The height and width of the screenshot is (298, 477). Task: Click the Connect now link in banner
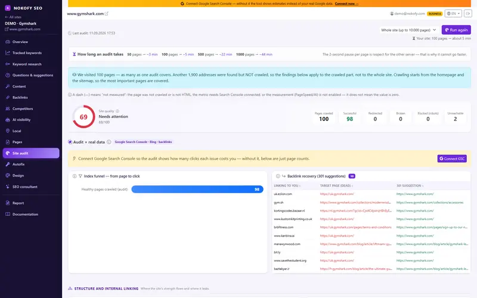pyautogui.click(x=346, y=4)
